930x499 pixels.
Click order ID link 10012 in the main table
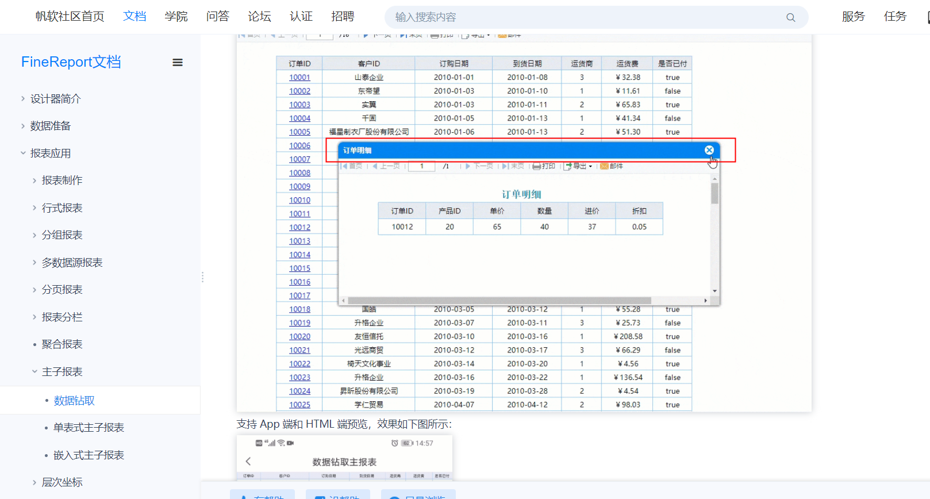click(299, 228)
